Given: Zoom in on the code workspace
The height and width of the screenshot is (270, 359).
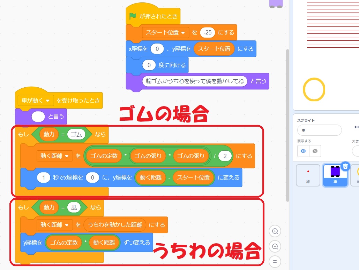Looking at the screenshot, I should [x=275, y=231].
